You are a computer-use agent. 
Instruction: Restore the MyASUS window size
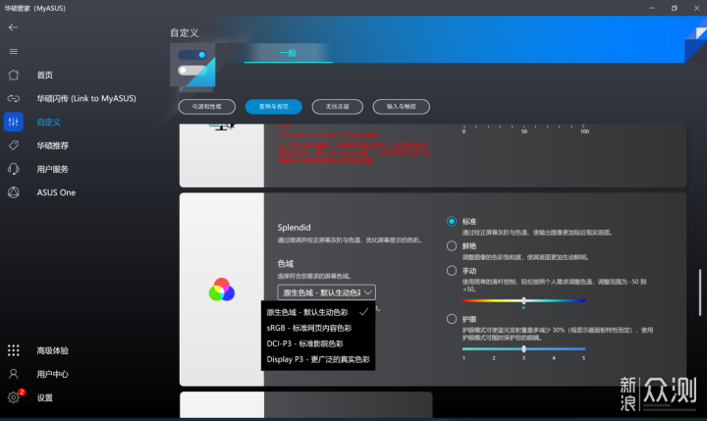[x=674, y=8]
